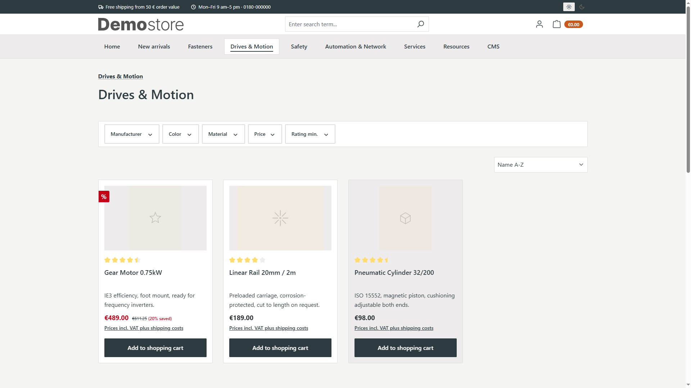The image size is (691, 388).
Task: Click the Gear Motor star rating
Action: 122,260
